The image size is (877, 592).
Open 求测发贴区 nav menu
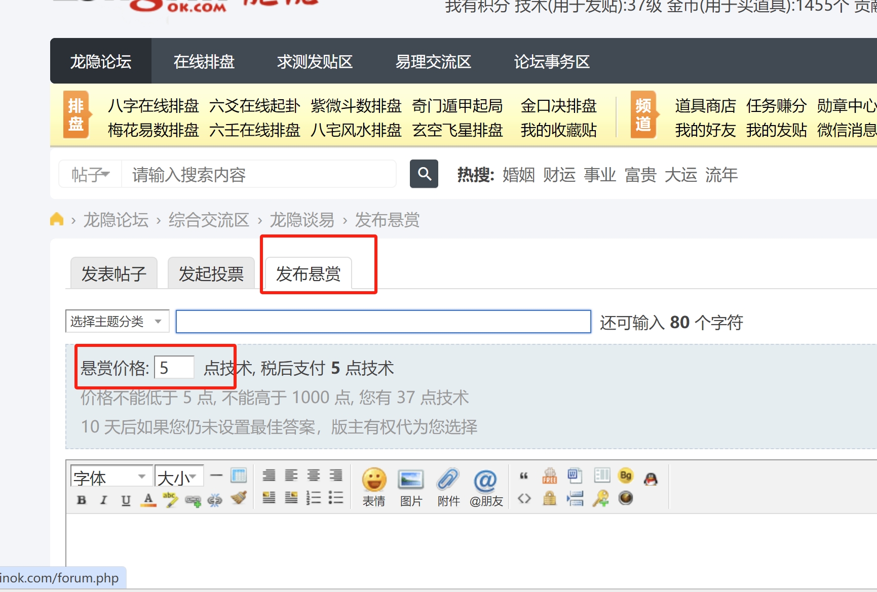click(315, 61)
